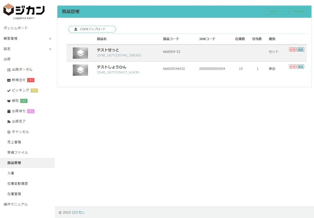Open the ロジカン footer link
314x218 pixels.
(78, 212)
